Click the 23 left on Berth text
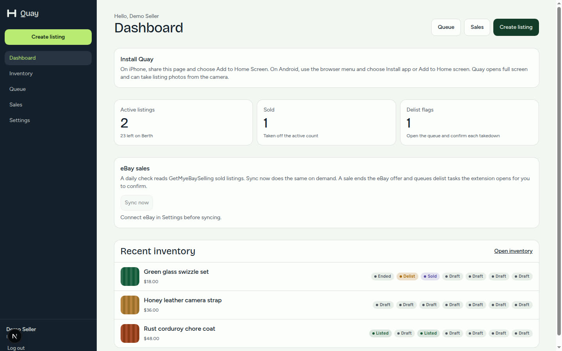The height and width of the screenshot is (351, 562). (137, 136)
